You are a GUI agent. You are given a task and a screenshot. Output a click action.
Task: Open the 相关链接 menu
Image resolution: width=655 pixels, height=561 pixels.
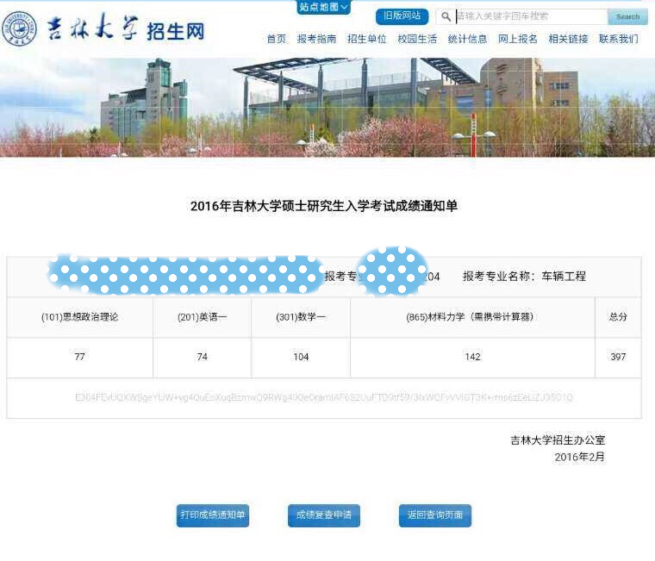568,39
